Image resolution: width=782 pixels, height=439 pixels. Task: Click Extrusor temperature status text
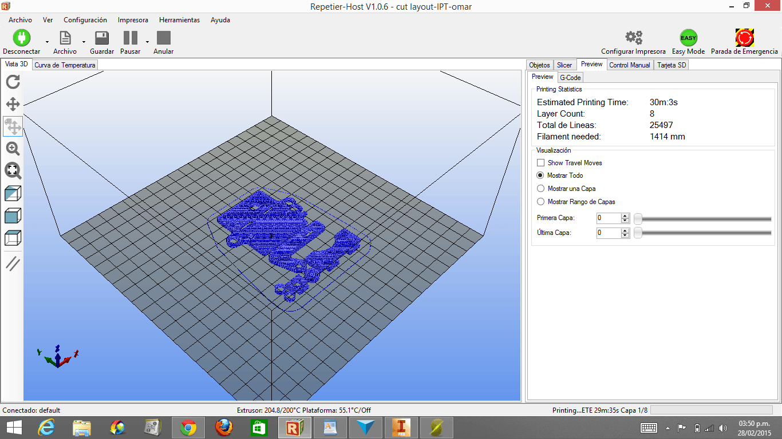(304, 410)
